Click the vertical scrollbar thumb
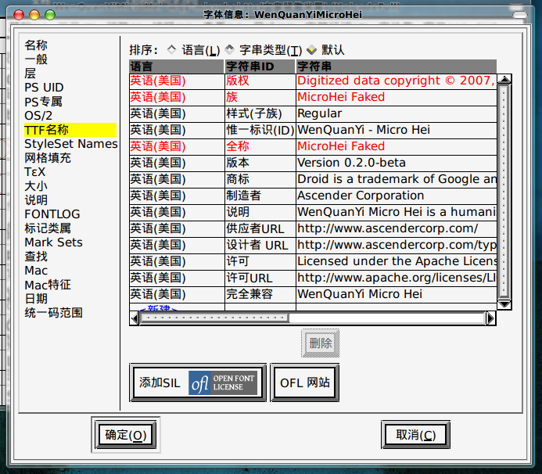The width and height of the screenshot is (542, 474). [x=504, y=192]
